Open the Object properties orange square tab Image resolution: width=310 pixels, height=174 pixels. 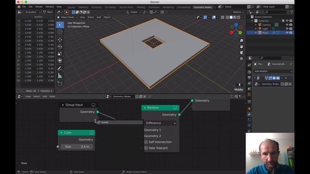coord(249,109)
